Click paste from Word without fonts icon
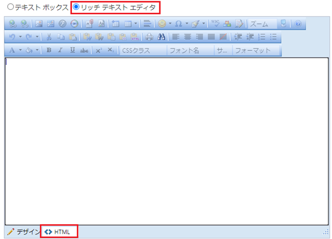Screen dimensions: 332x239 [99, 37]
